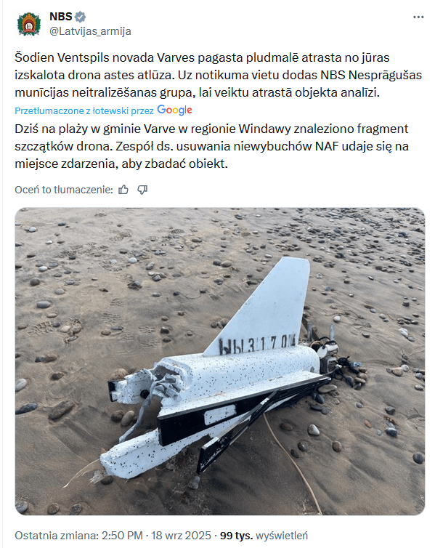Click the 2:50 PM timestamp

[x=122, y=536]
